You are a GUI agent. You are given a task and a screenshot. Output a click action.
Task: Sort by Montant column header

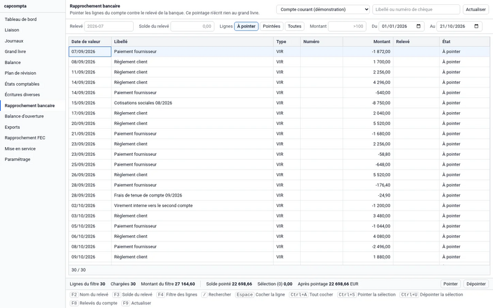[x=368, y=41]
